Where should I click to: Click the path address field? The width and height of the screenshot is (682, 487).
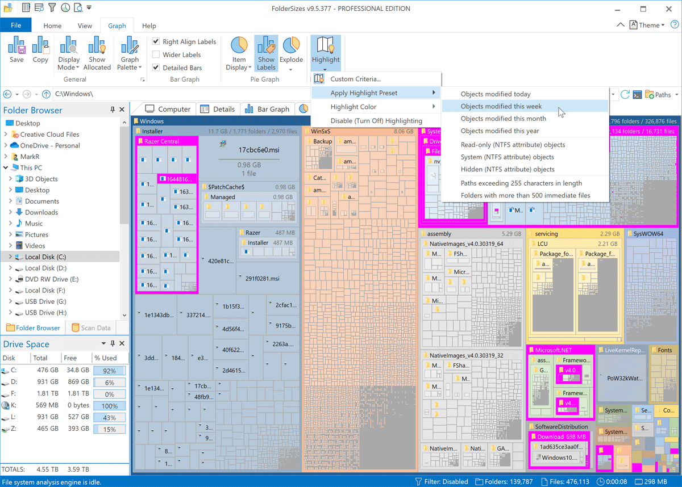tap(330, 94)
